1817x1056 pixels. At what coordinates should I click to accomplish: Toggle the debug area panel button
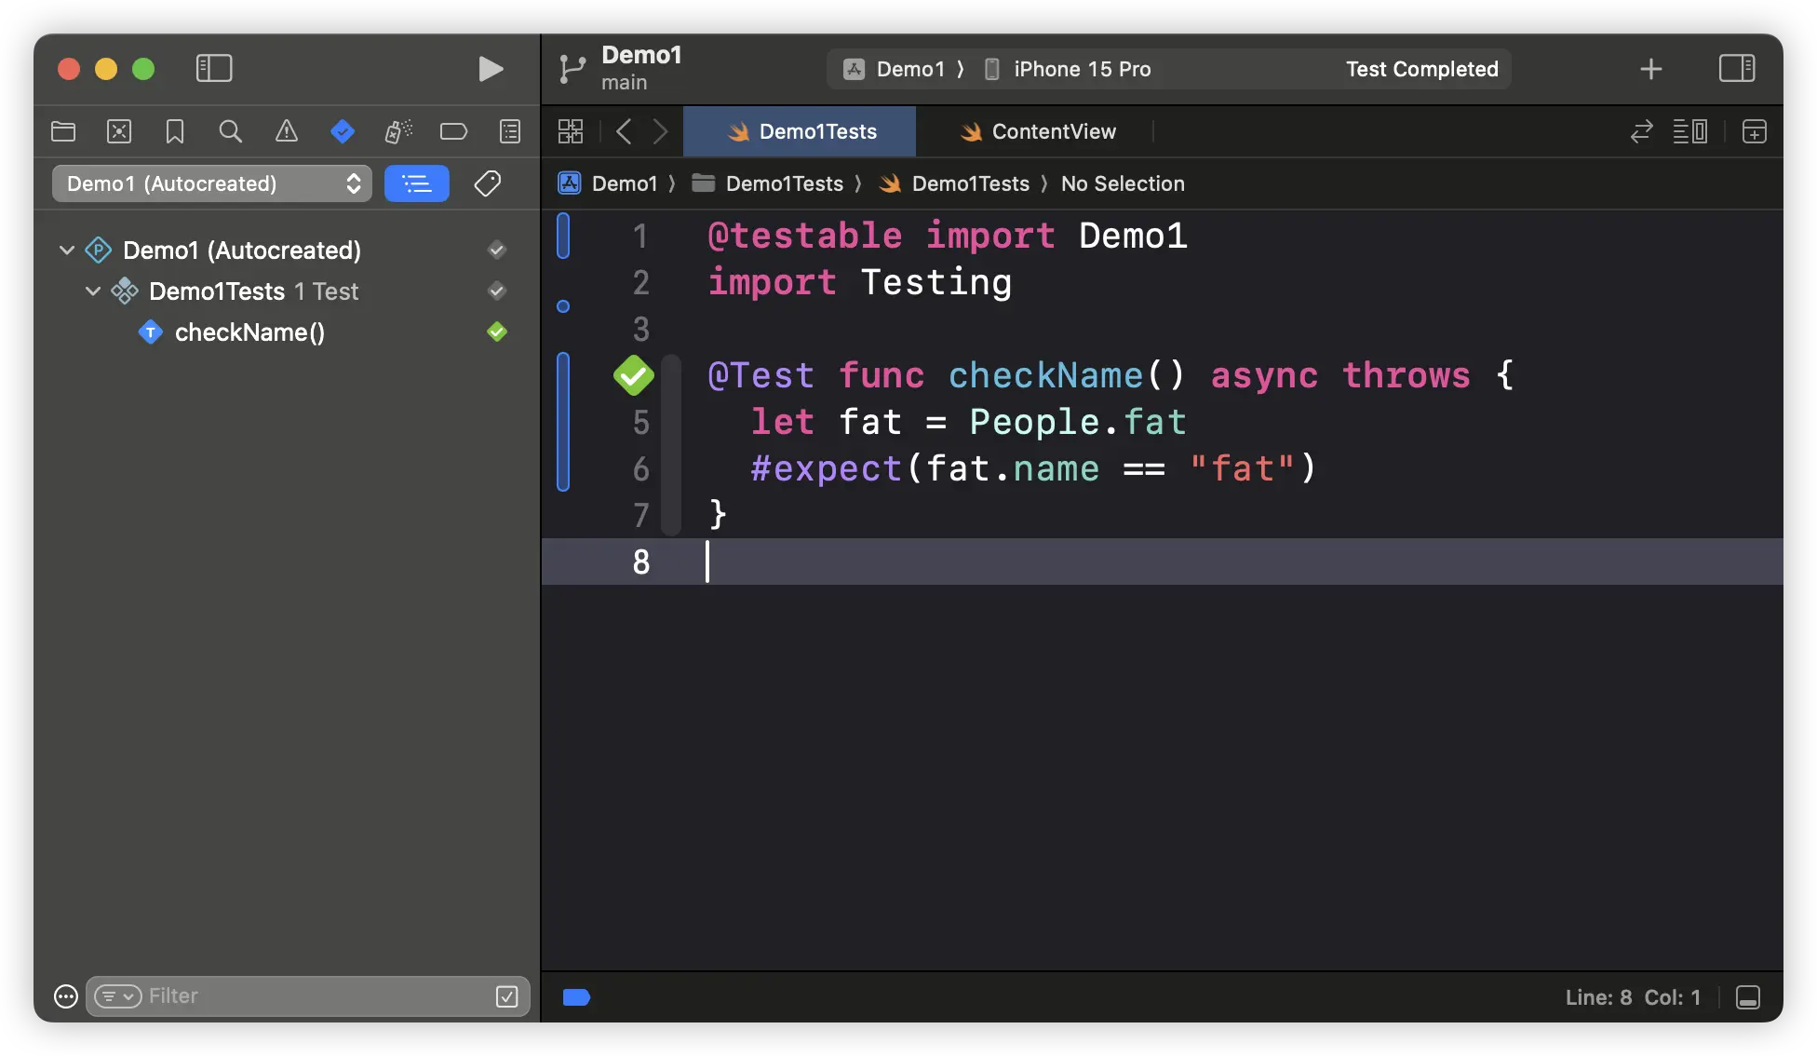[1748, 997]
